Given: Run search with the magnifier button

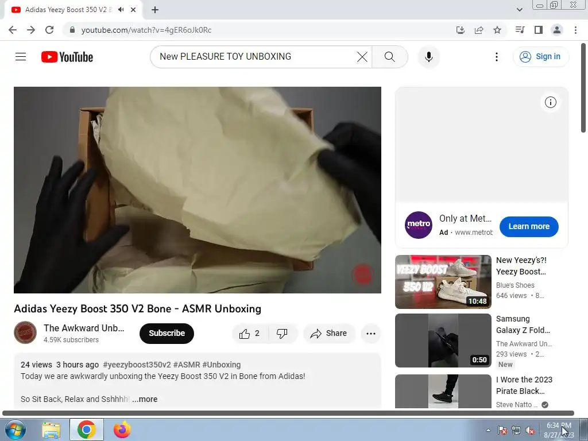Looking at the screenshot, I should [x=390, y=57].
